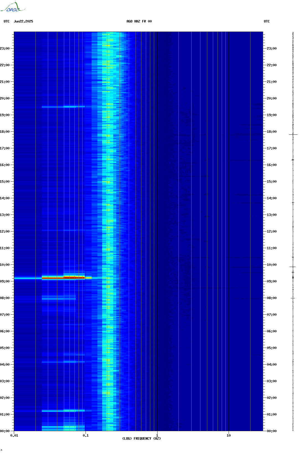The width and height of the screenshot is (305, 453).
Task: Click the 21:00 label on the left axis
Action: (x=5, y=82)
